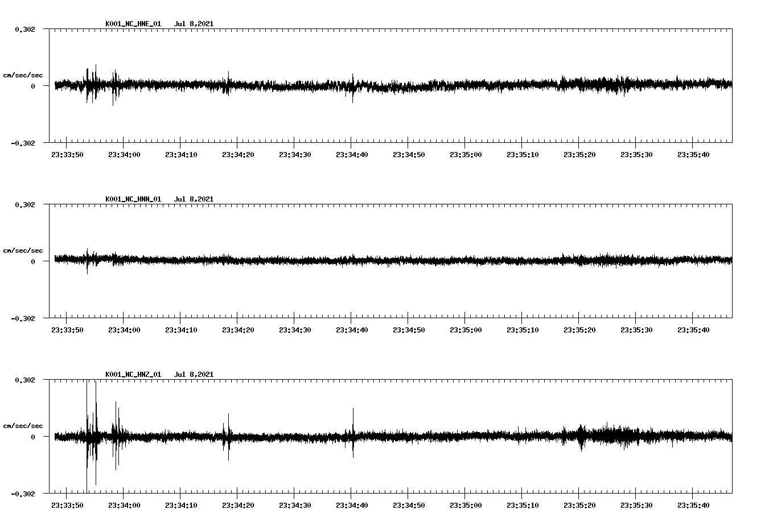Click the -0.302 amplitude label on bottom plot

pyautogui.click(x=23, y=492)
